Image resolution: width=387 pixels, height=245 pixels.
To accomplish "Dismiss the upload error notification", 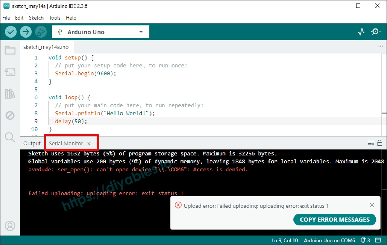I will [x=372, y=205].
